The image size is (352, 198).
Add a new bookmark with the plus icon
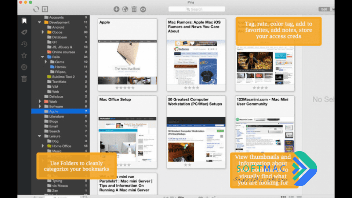pyautogui.click(x=116, y=9)
